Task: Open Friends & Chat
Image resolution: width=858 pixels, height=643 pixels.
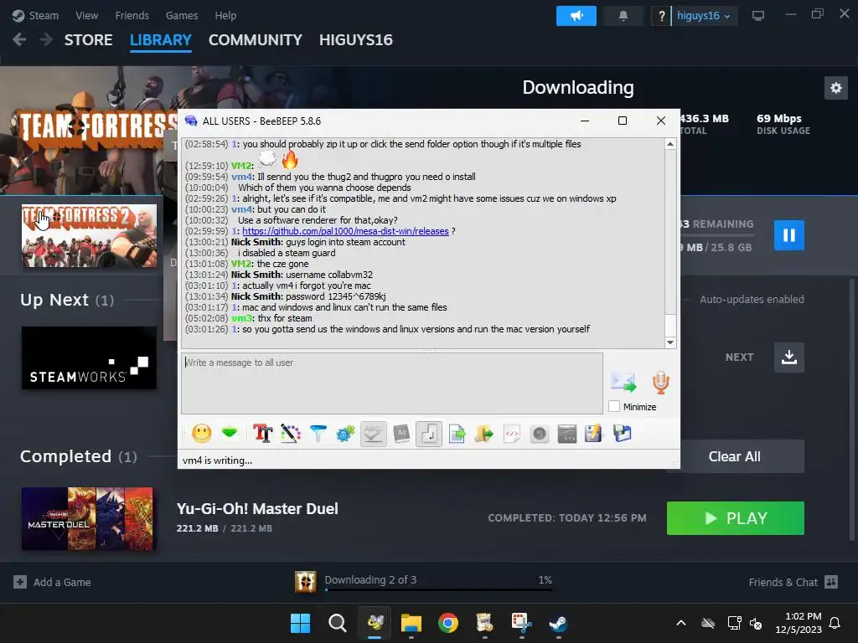Action: [x=793, y=583]
